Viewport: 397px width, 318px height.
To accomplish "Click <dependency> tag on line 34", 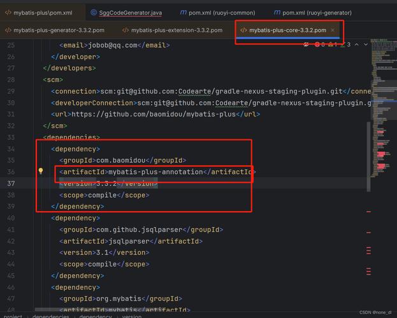I will tap(75, 149).
